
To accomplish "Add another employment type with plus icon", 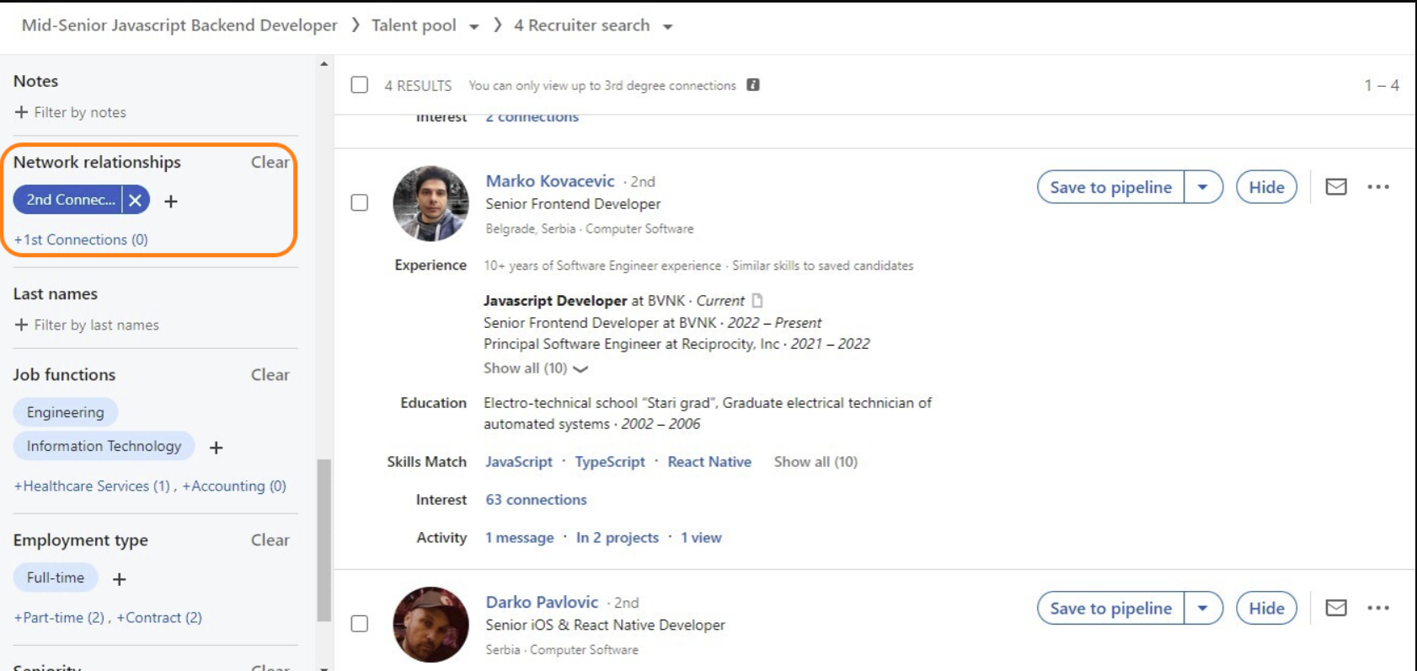I will click(120, 579).
